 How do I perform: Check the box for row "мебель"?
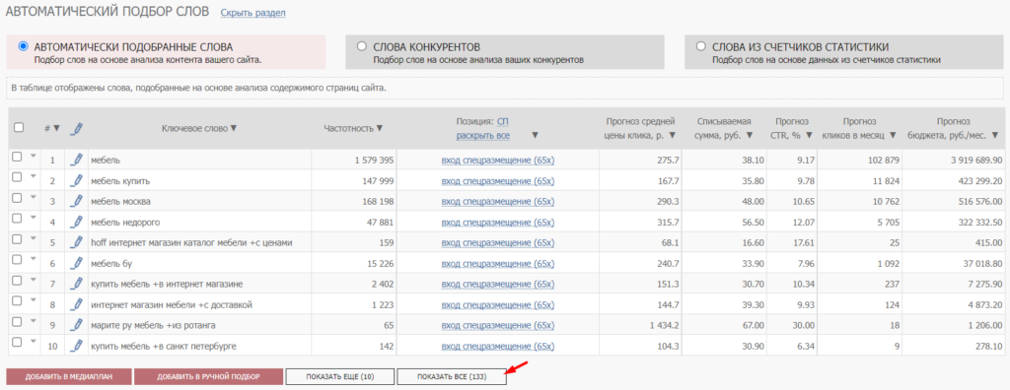pos(17,157)
